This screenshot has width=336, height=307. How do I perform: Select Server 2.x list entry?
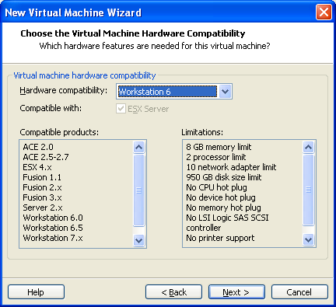(43, 208)
